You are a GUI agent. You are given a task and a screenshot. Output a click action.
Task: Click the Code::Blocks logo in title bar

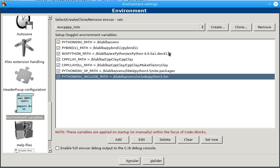(x=4, y=4)
